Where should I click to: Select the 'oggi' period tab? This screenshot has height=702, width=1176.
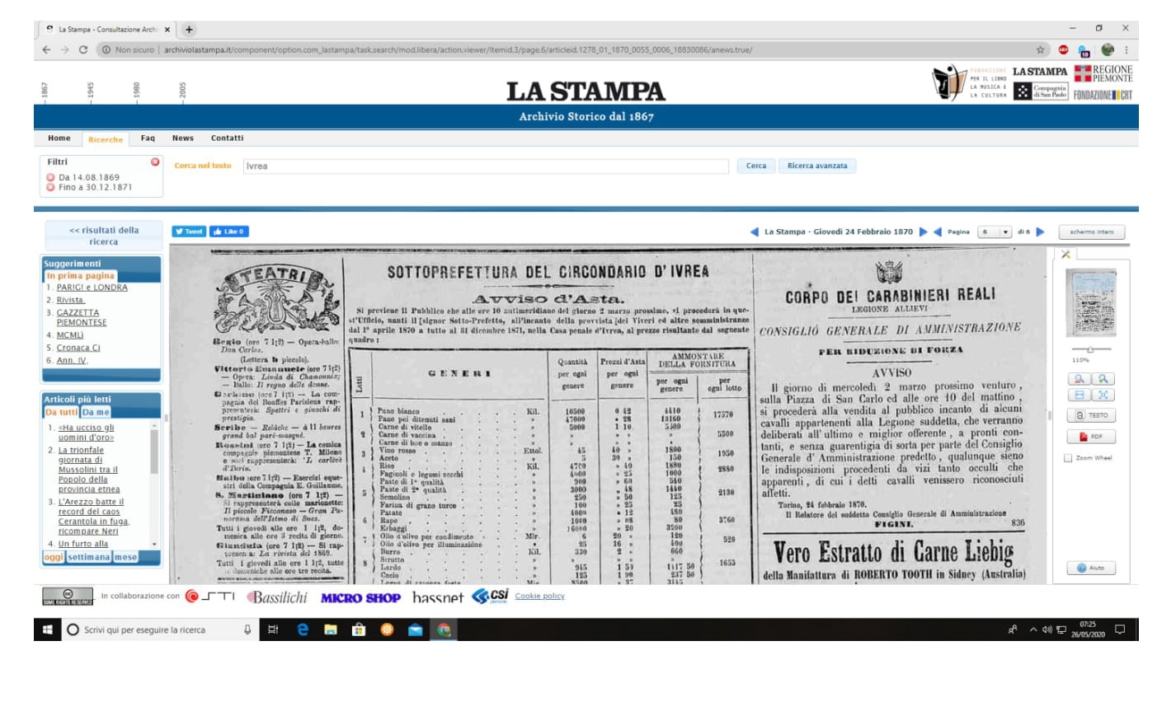(54, 558)
